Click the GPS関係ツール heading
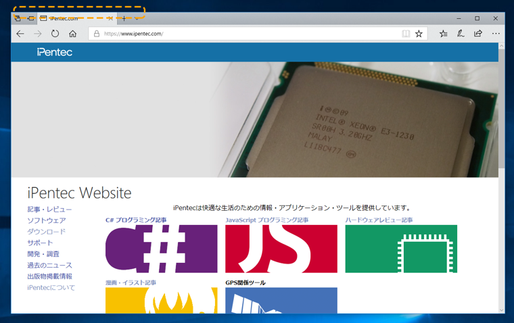 tap(246, 282)
